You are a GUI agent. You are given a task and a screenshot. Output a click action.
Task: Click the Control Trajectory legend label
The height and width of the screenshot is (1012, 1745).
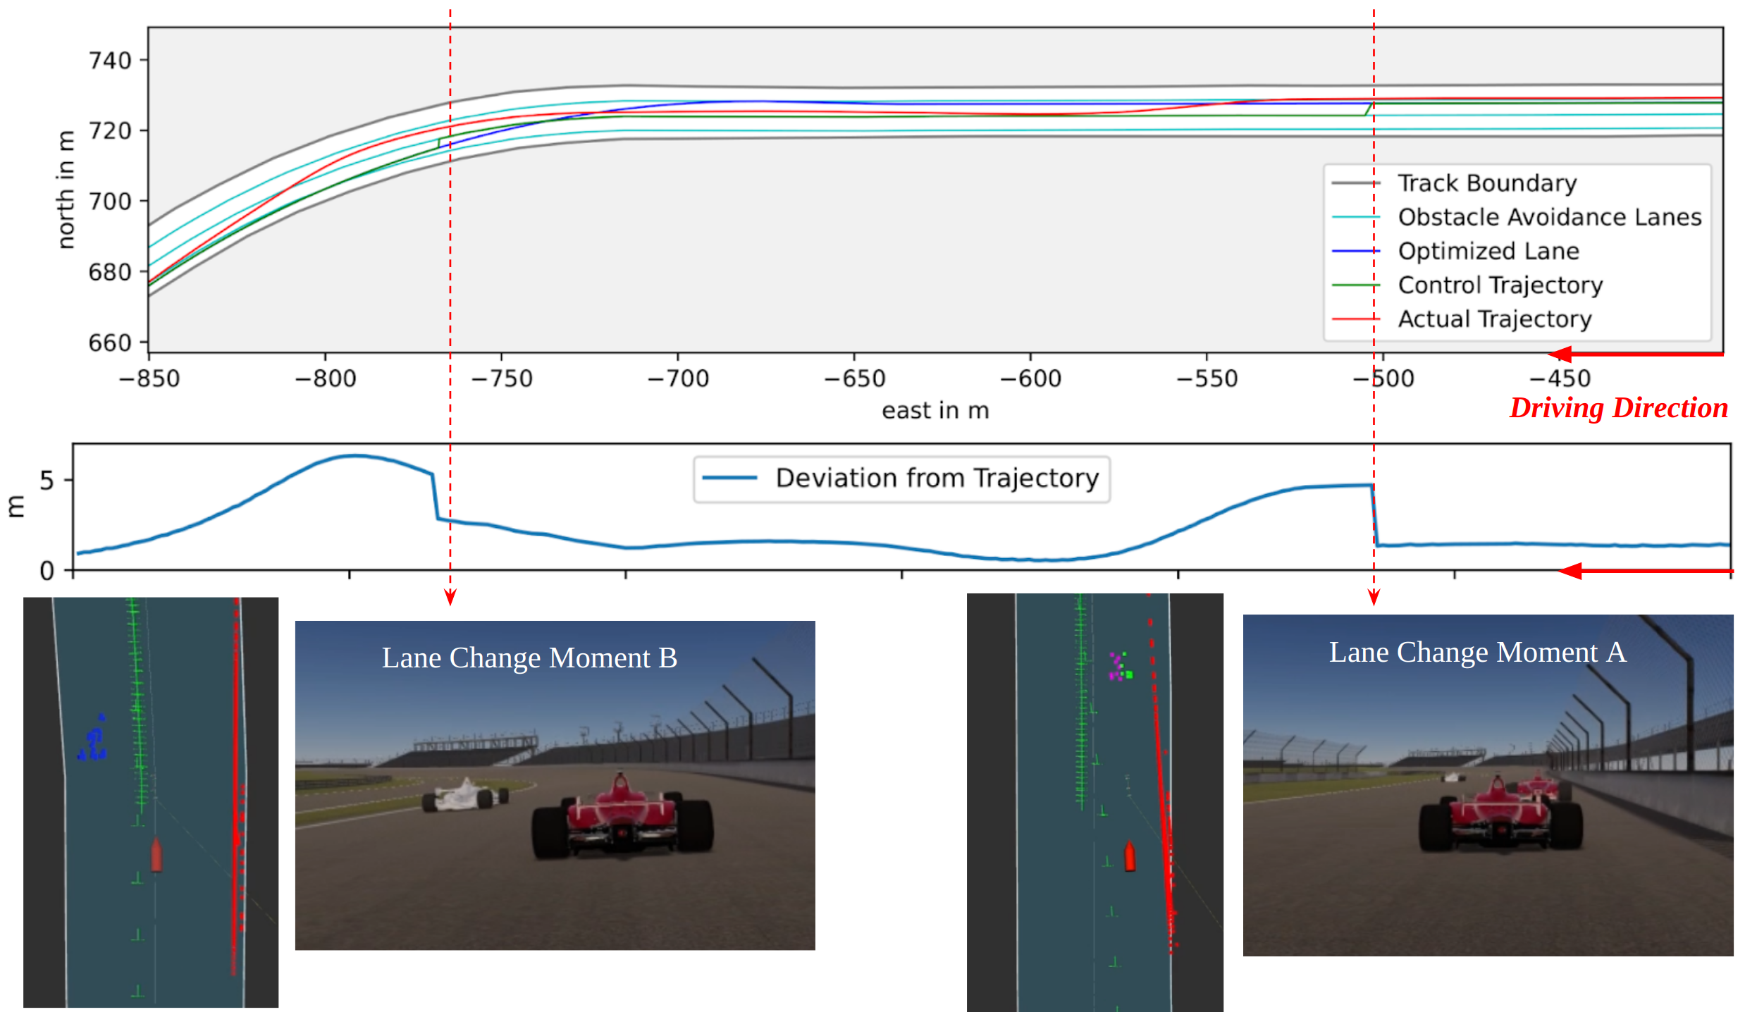[x=1500, y=285]
